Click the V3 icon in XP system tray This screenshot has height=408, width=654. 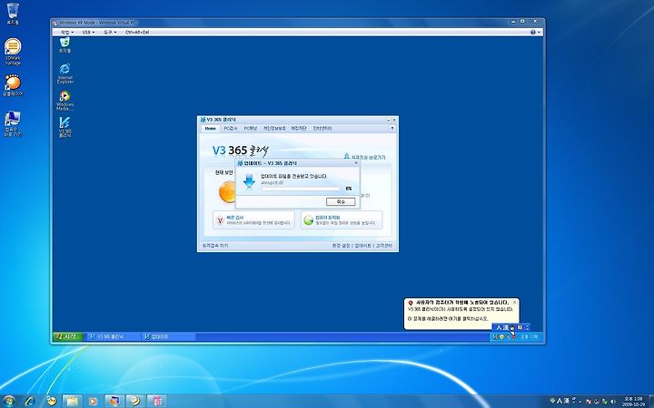[x=496, y=336]
